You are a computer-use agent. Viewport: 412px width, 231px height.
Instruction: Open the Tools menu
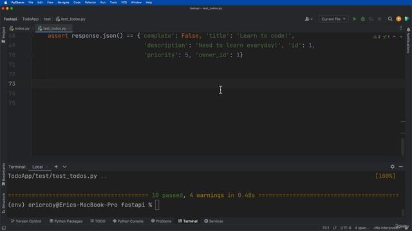pyautogui.click(x=113, y=3)
